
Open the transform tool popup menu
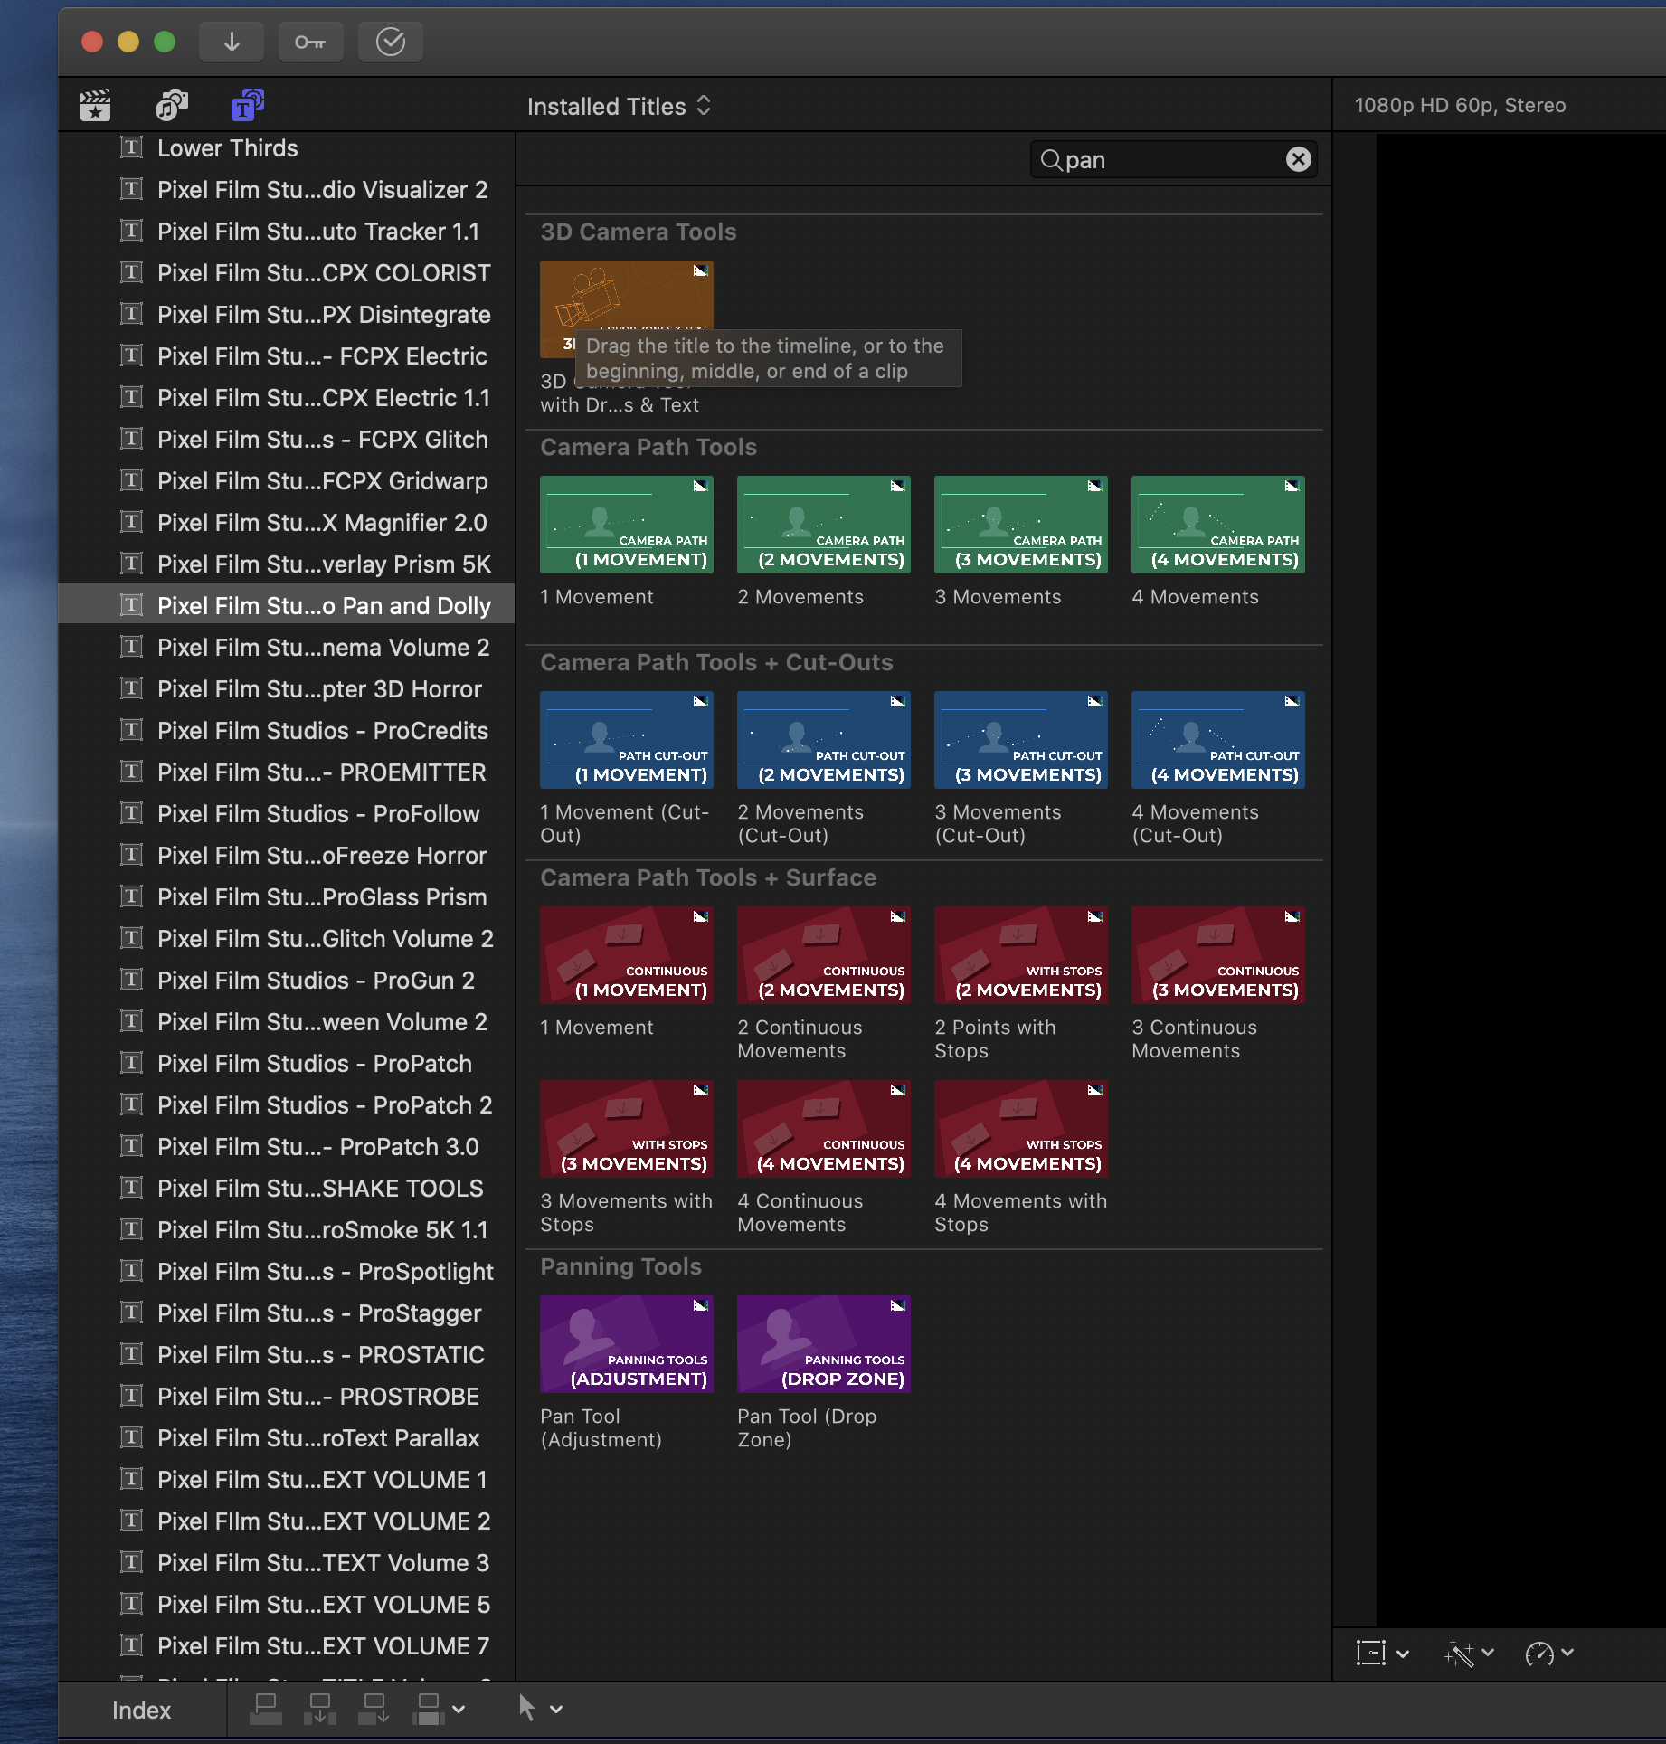1382,1654
